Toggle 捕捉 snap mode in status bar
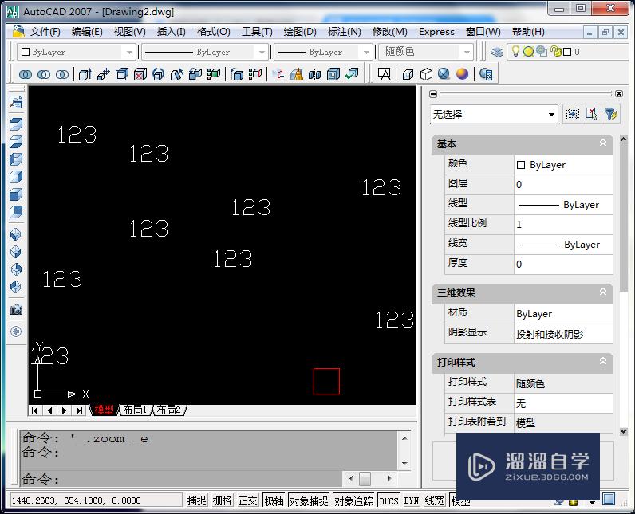 [197, 500]
